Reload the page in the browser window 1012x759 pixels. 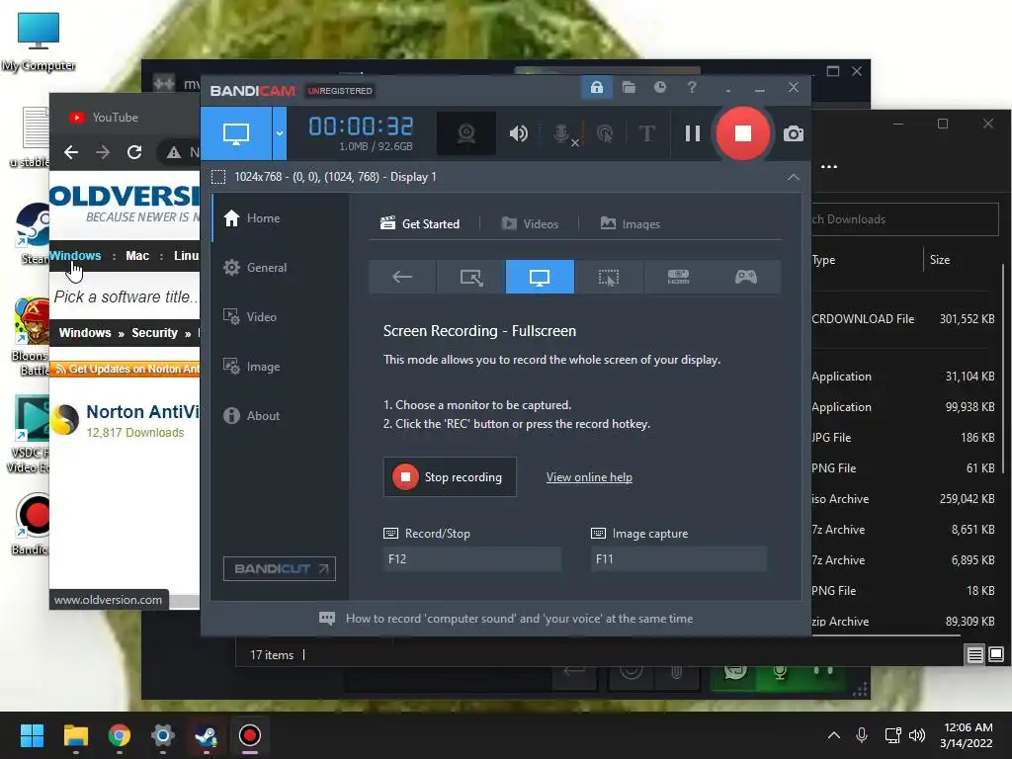[134, 152]
